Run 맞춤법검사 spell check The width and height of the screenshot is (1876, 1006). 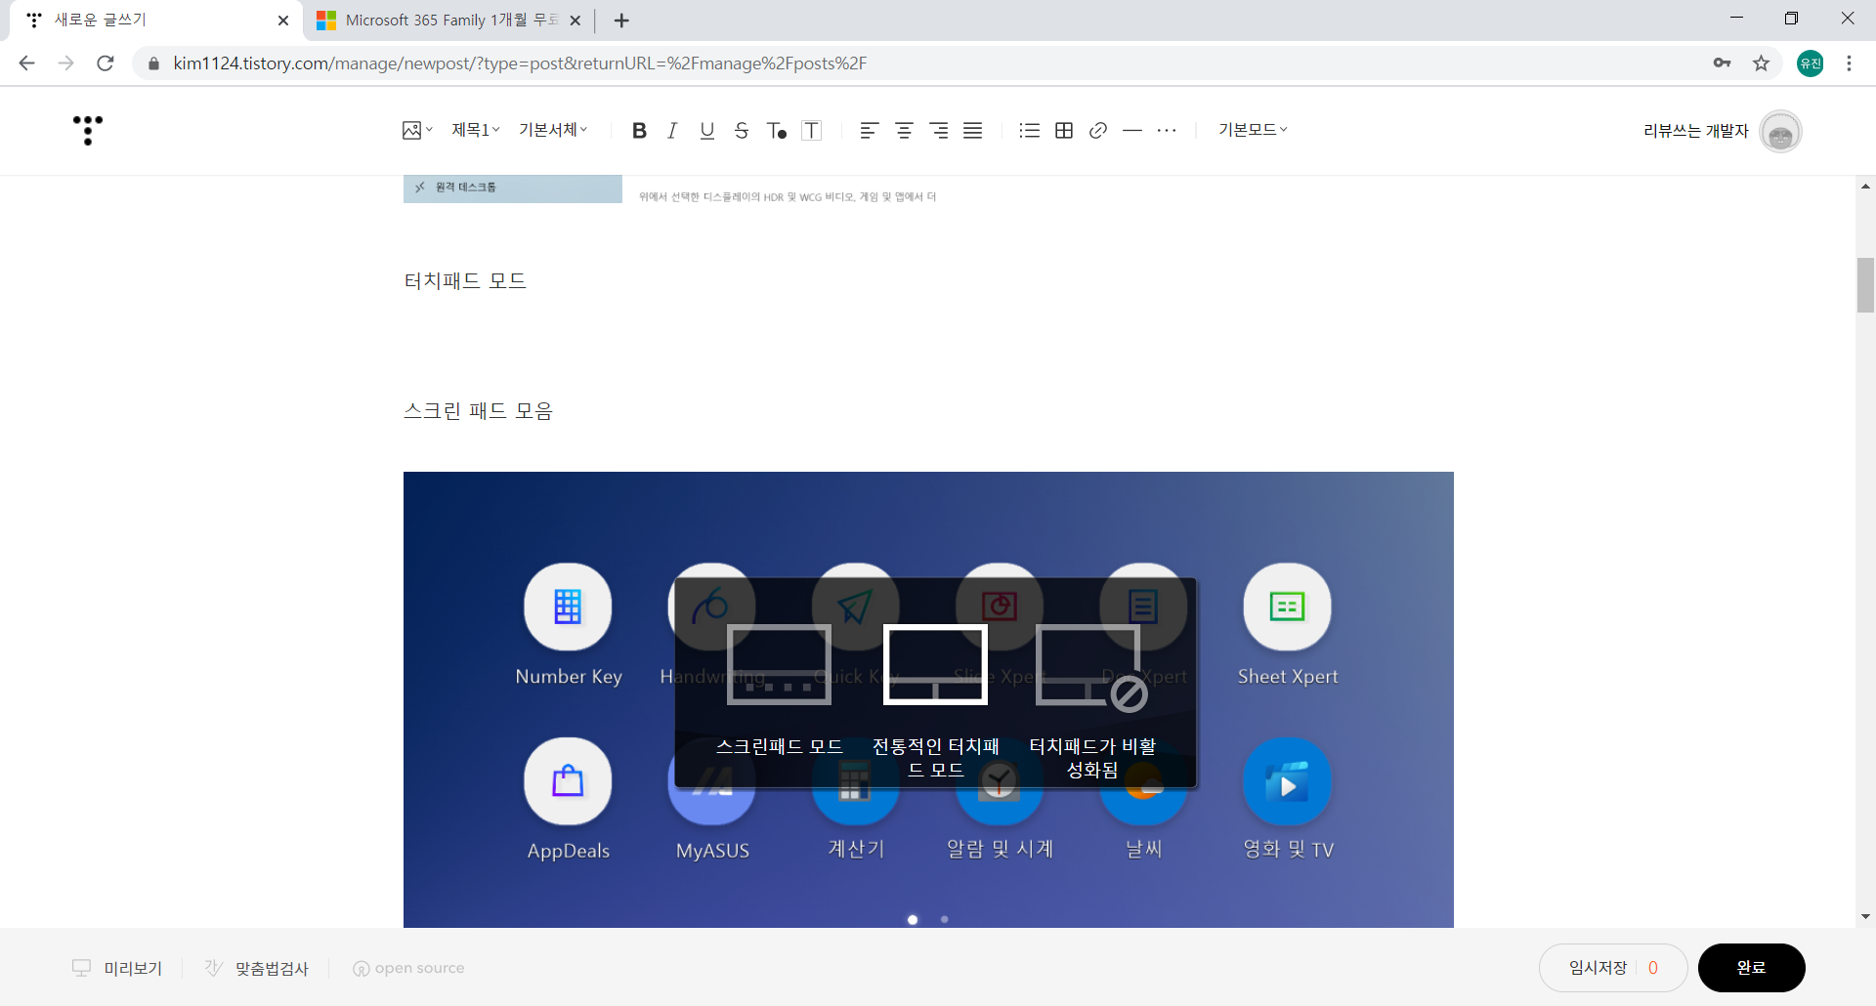point(257,968)
